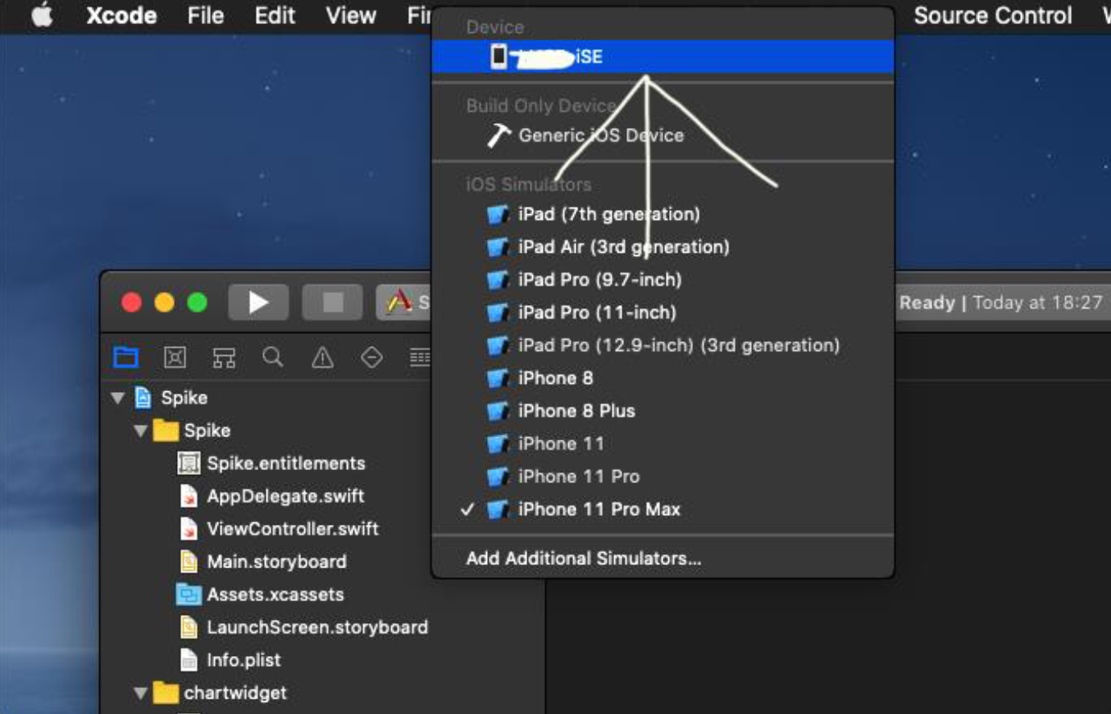1111x714 pixels.
Task: Select the physical iSE device
Action: click(x=663, y=56)
